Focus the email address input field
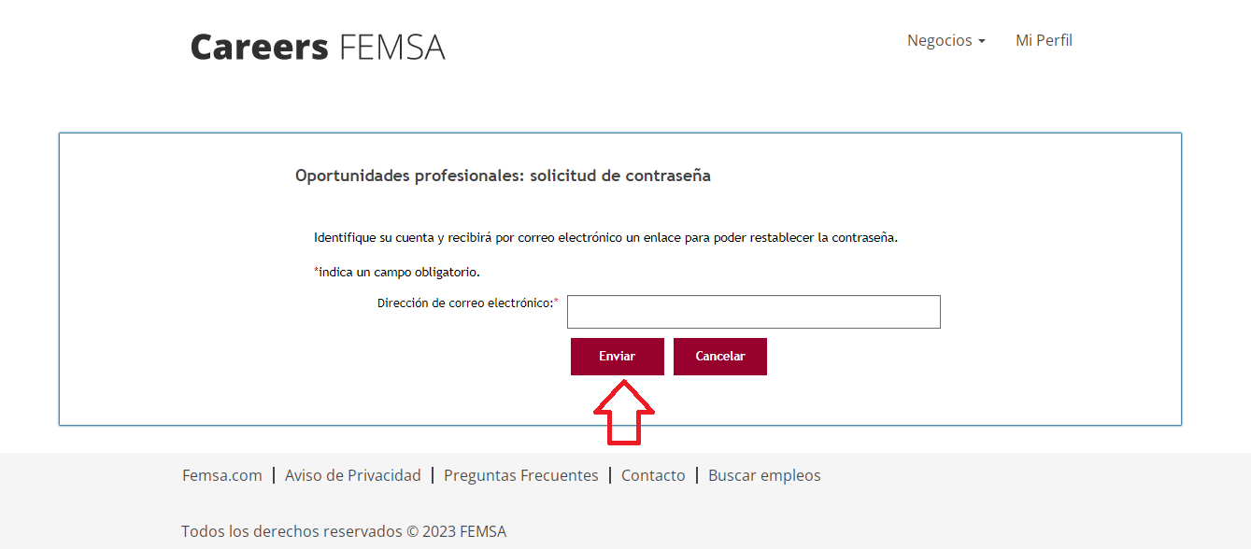This screenshot has width=1251, height=549. point(753,312)
